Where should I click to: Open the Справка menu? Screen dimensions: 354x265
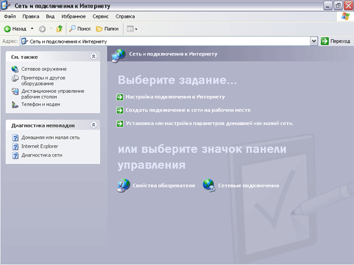[x=125, y=16]
